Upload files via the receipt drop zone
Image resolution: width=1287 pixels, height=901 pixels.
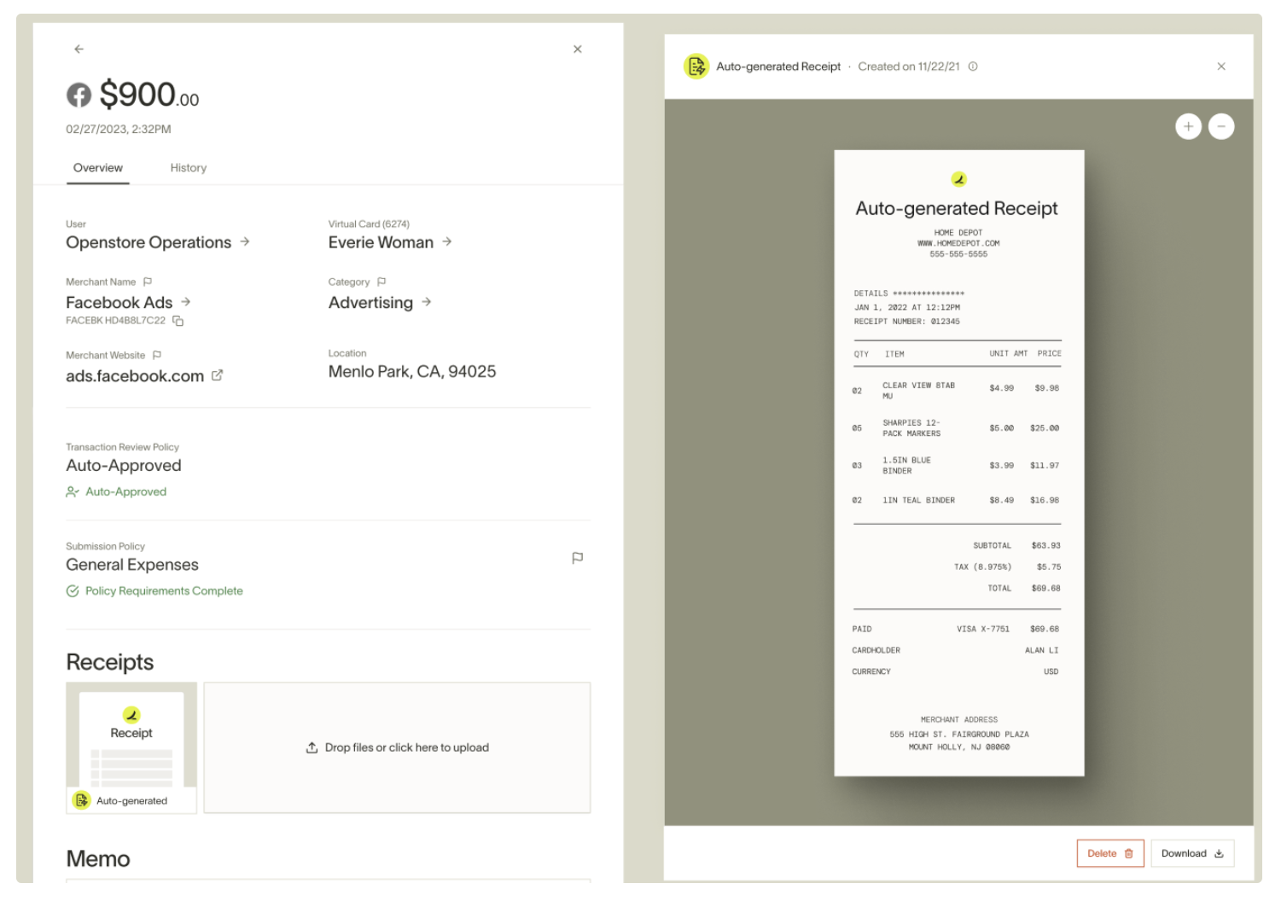coord(398,747)
